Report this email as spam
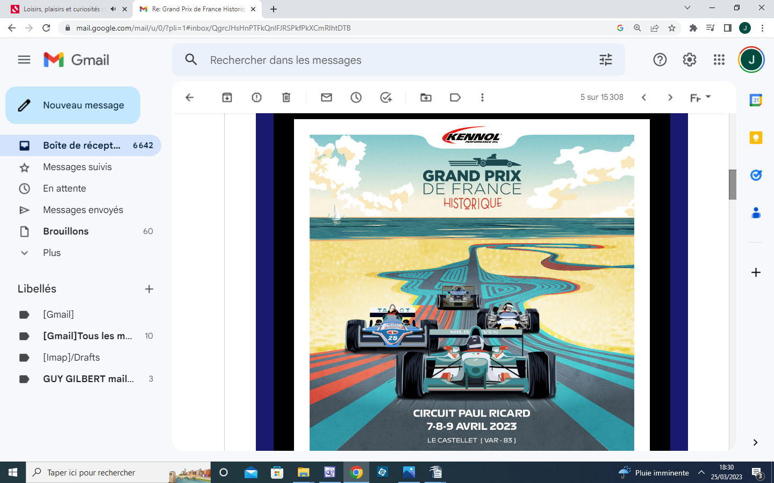 (257, 97)
